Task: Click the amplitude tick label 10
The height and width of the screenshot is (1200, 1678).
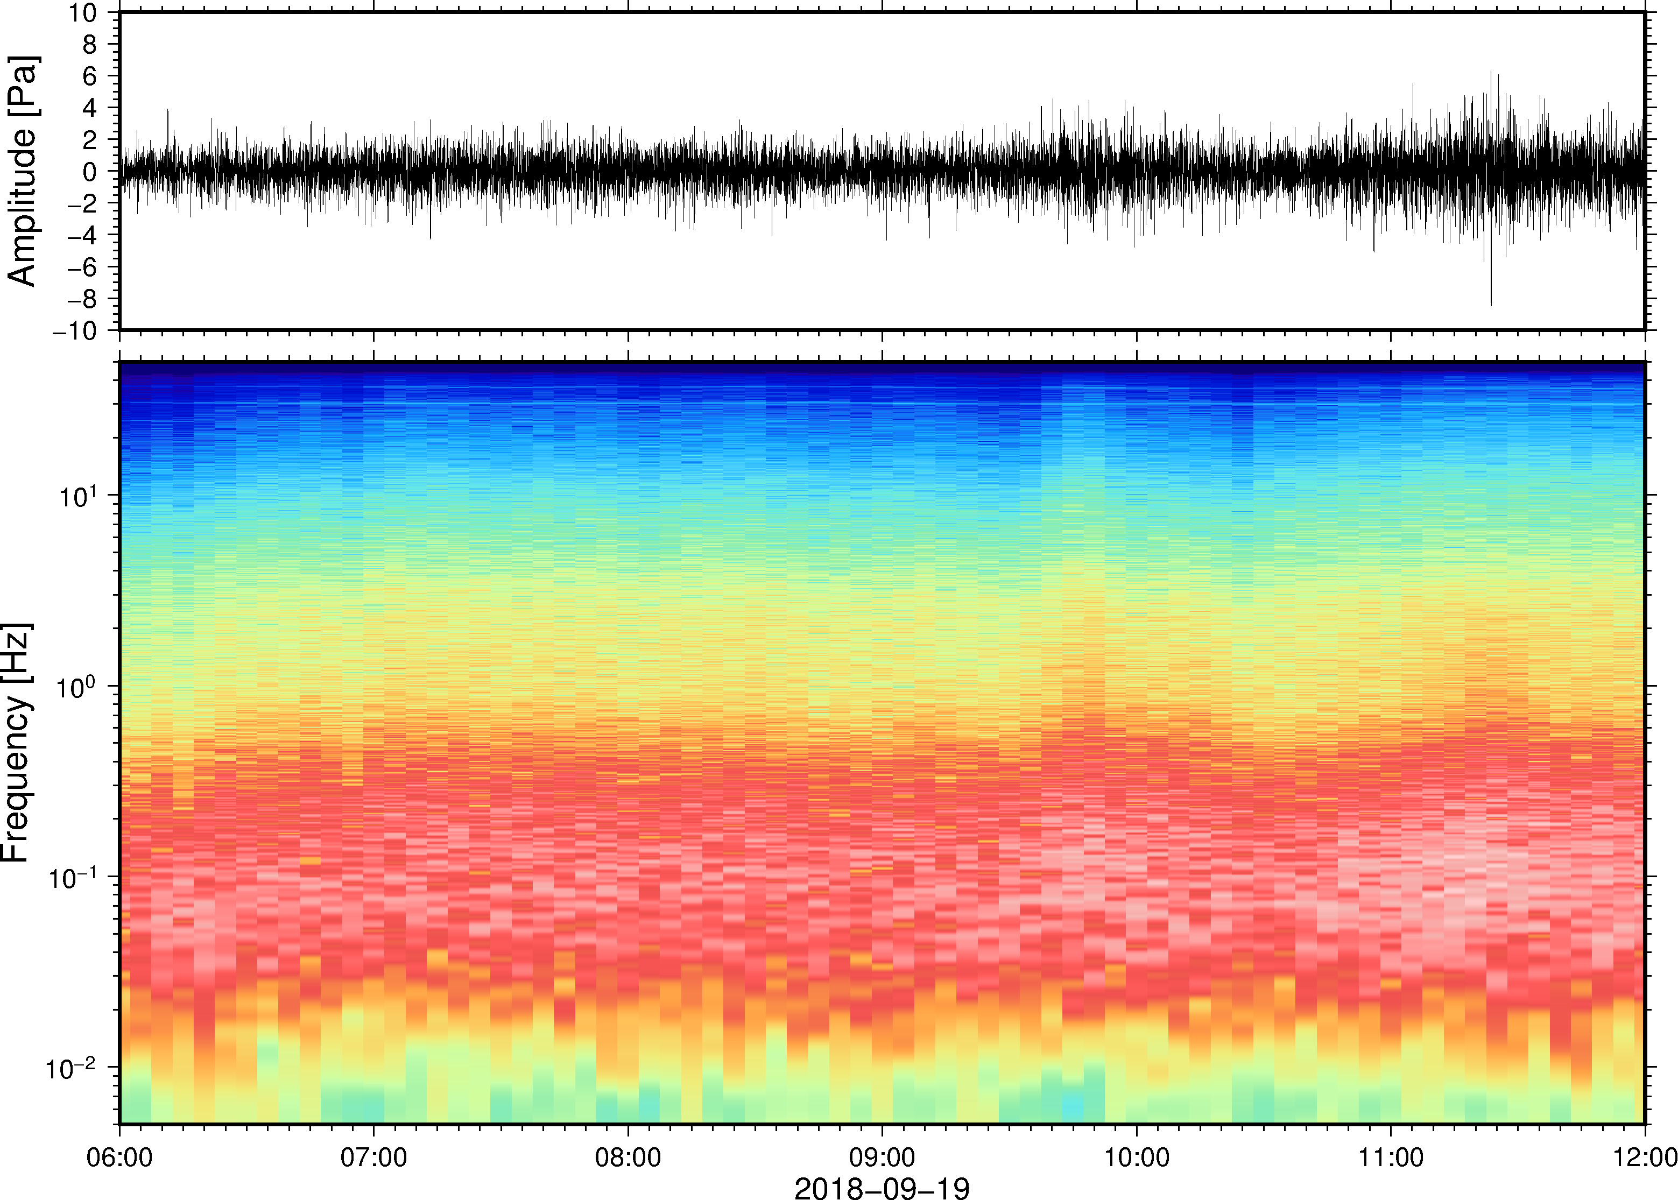Action: pyautogui.click(x=83, y=12)
